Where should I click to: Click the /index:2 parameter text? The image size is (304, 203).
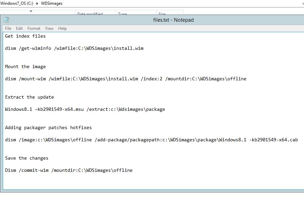click(151, 79)
